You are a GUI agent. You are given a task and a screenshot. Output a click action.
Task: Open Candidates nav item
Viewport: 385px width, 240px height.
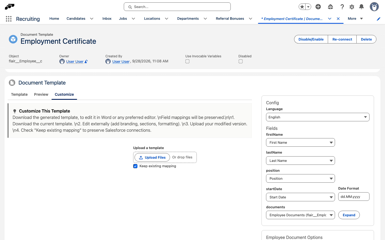point(76,19)
